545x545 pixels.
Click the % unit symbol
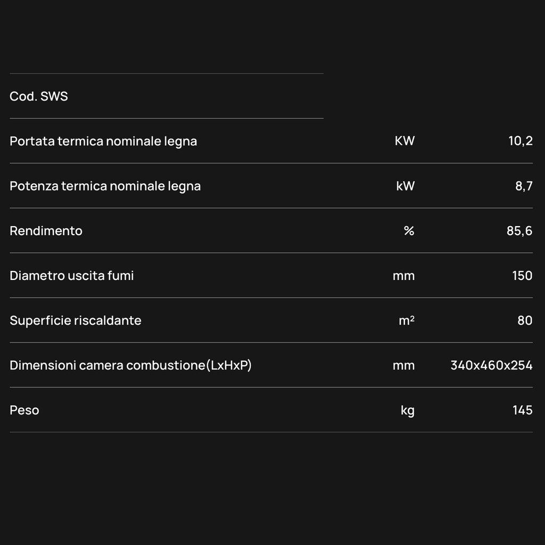(x=409, y=231)
